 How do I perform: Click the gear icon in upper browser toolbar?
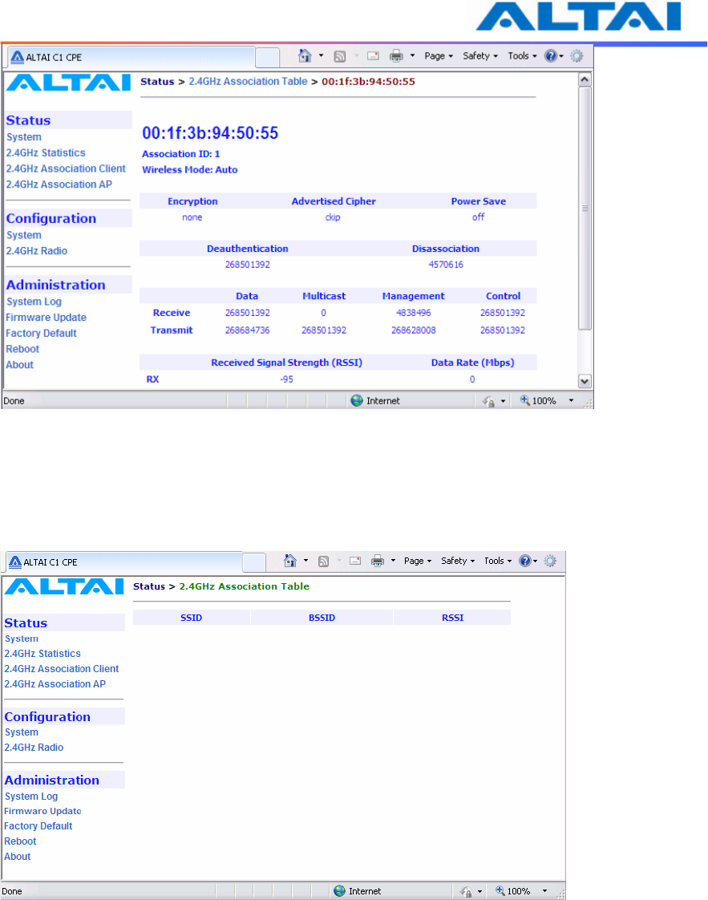pyautogui.click(x=577, y=55)
